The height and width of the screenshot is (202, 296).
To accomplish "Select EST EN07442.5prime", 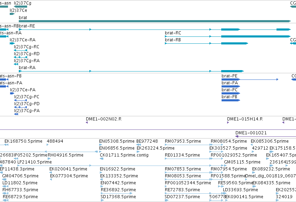I will 118,183.
